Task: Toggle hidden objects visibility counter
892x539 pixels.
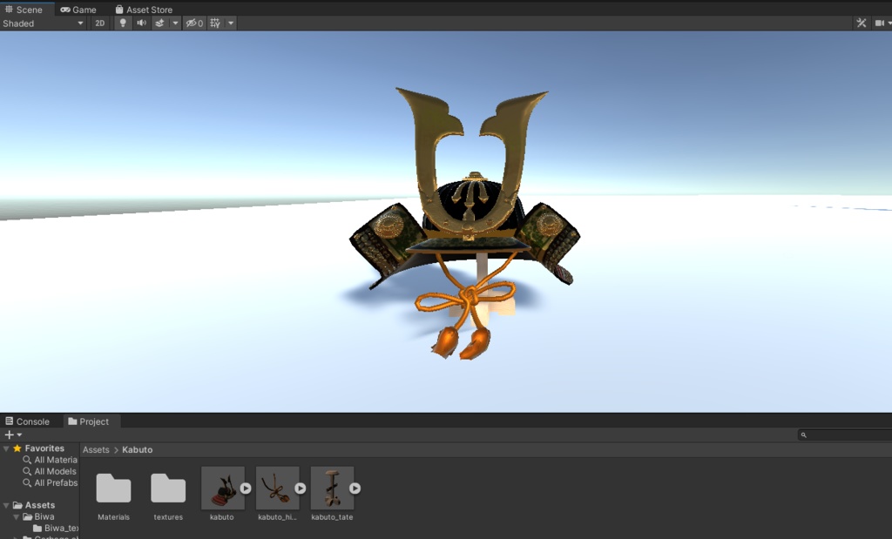Action: pos(194,24)
